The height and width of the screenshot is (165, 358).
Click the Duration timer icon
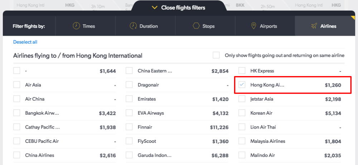pos(133,26)
